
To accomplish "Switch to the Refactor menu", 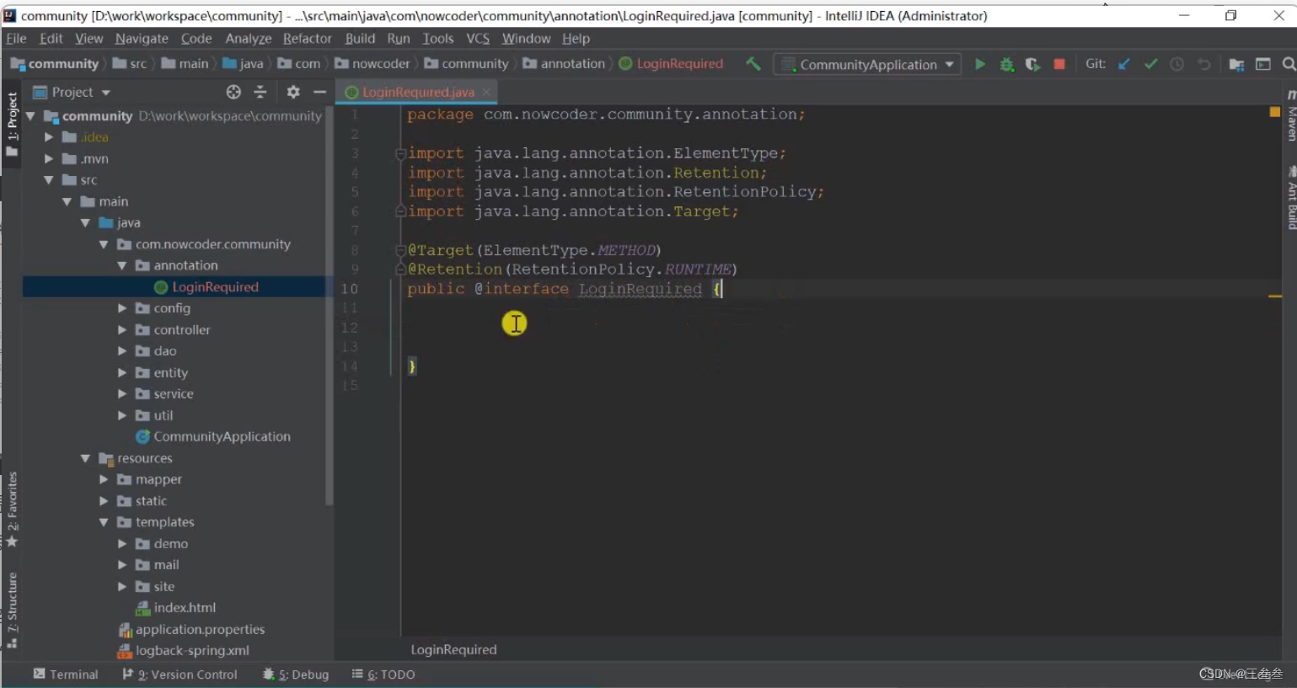I will [x=307, y=38].
